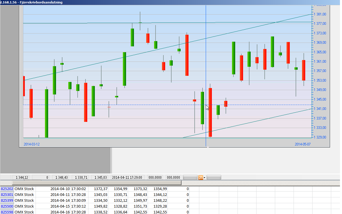Viewport: 342px width, 214px height.
Task: Click the orange RSS feed icon
Action: pos(200,178)
